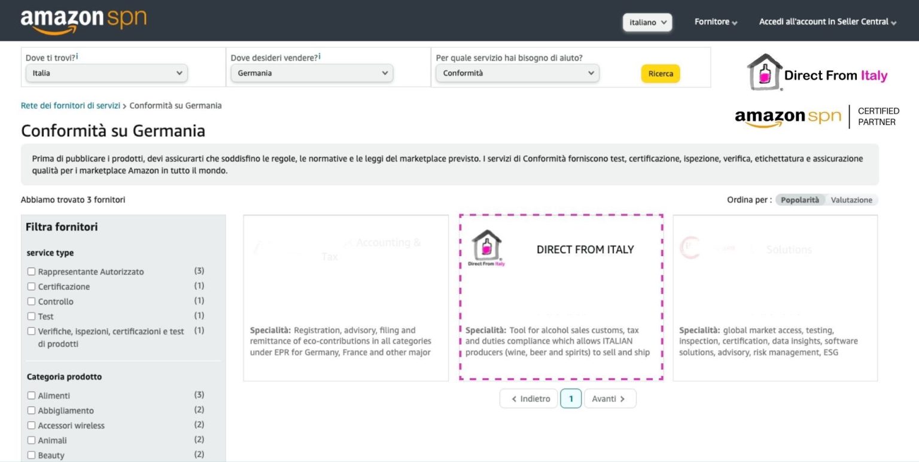Check the Certificazione filter
Image resolution: width=919 pixels, height=462 pixels.
click(x=32, y=287)
